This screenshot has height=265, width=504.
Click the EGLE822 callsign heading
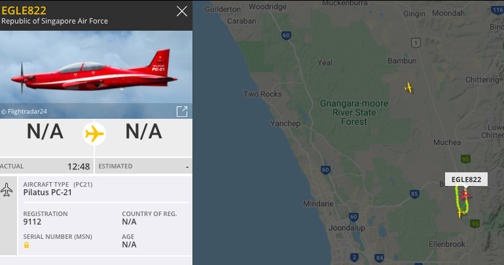pyautogui.click(x=24, y=10)
